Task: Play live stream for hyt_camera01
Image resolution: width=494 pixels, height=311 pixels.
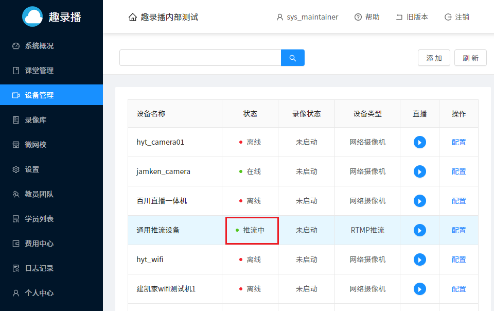Action: tap(420, 142)
